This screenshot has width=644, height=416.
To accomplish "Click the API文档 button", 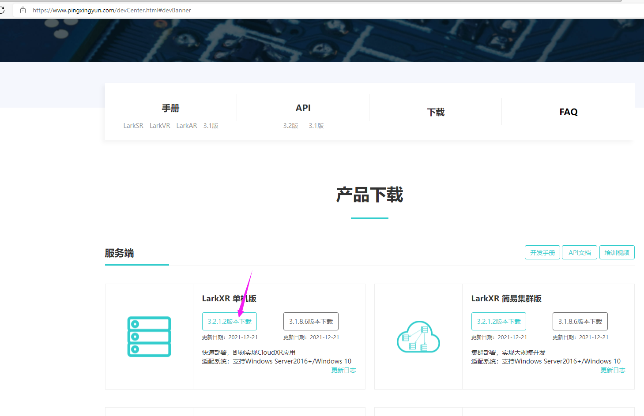I will point(580,253).
